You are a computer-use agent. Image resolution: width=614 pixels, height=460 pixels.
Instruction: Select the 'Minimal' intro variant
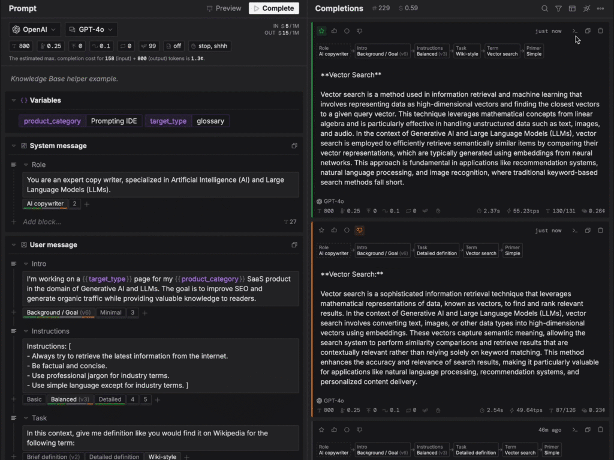click(110, 312)
